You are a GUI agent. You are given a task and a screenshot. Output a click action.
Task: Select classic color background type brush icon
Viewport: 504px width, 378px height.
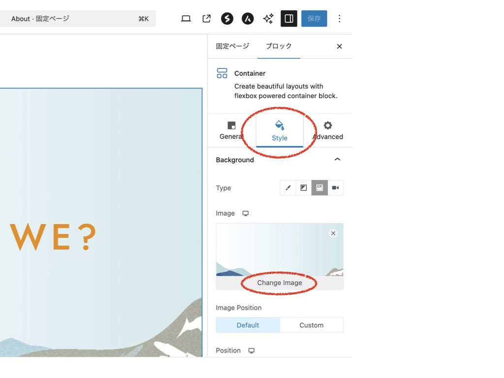click(288, 188)
